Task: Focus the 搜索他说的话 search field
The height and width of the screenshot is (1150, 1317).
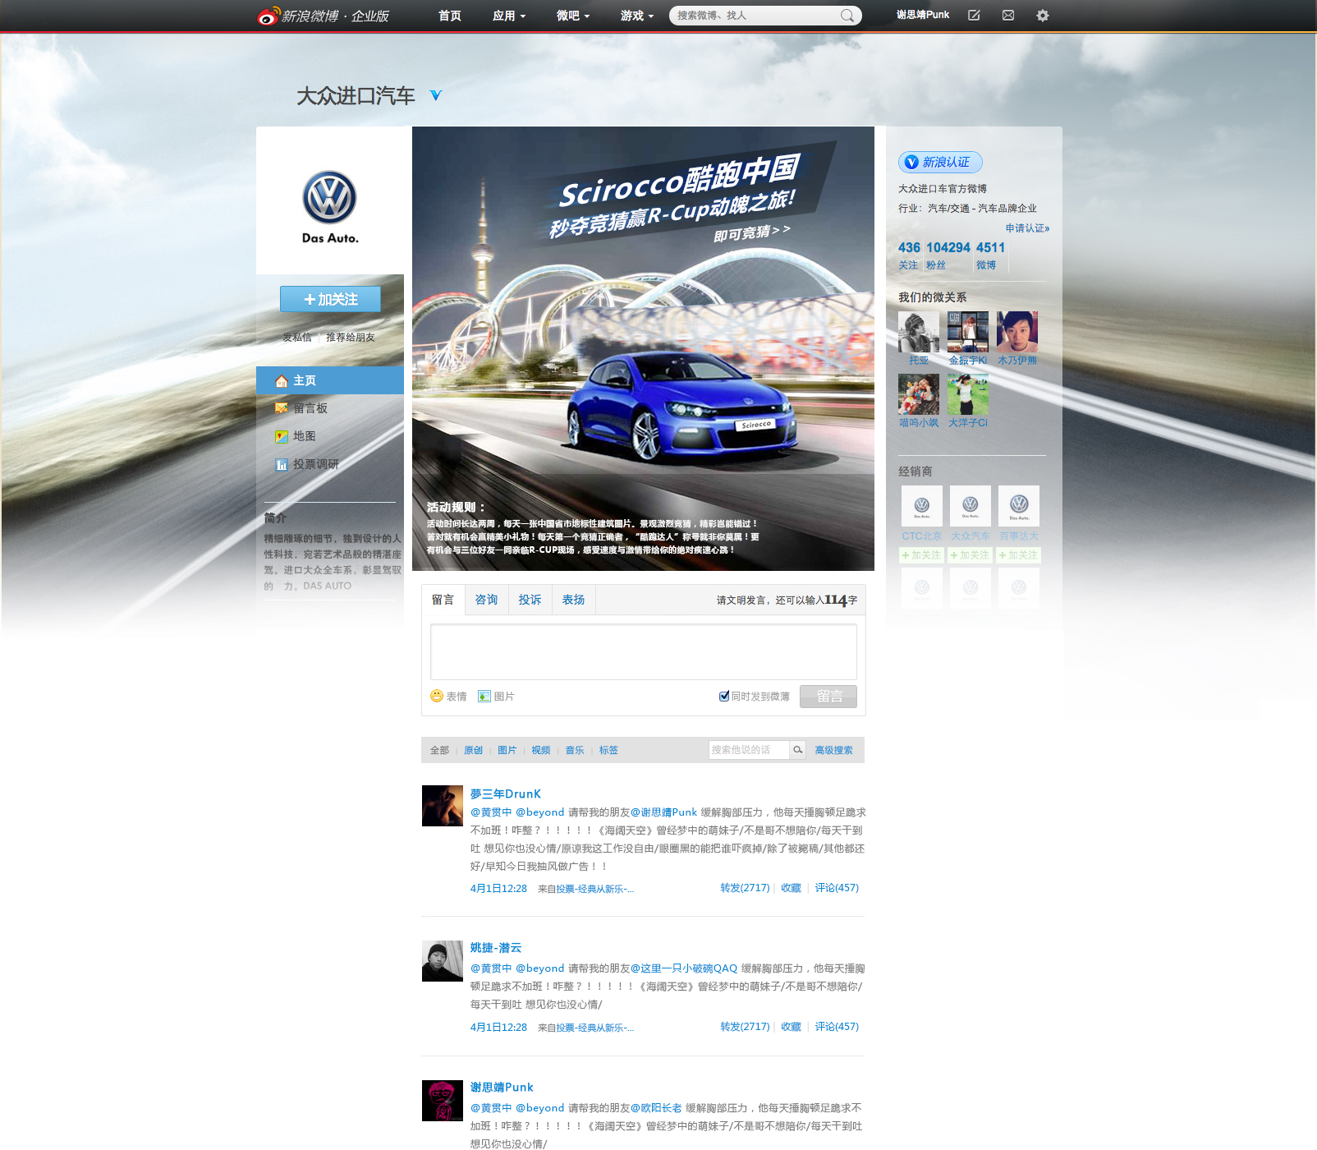Action: [x=749, y=750]
